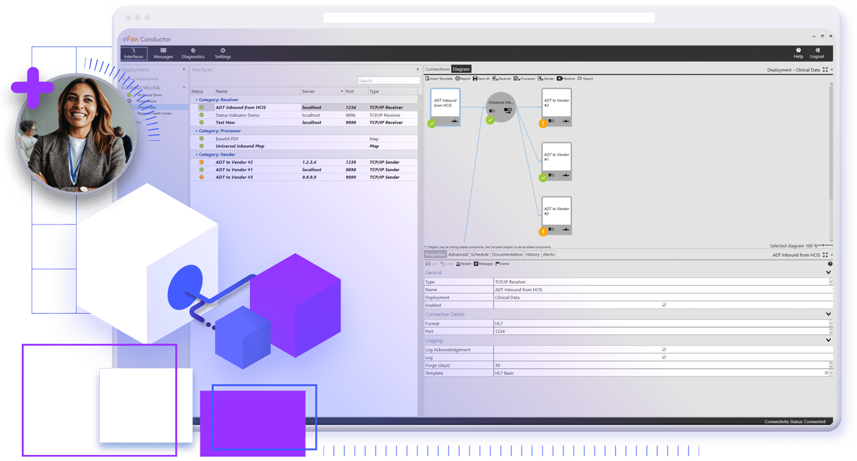
Task: Add a Receiver from diagram toolbar
Action: point(502,79)
